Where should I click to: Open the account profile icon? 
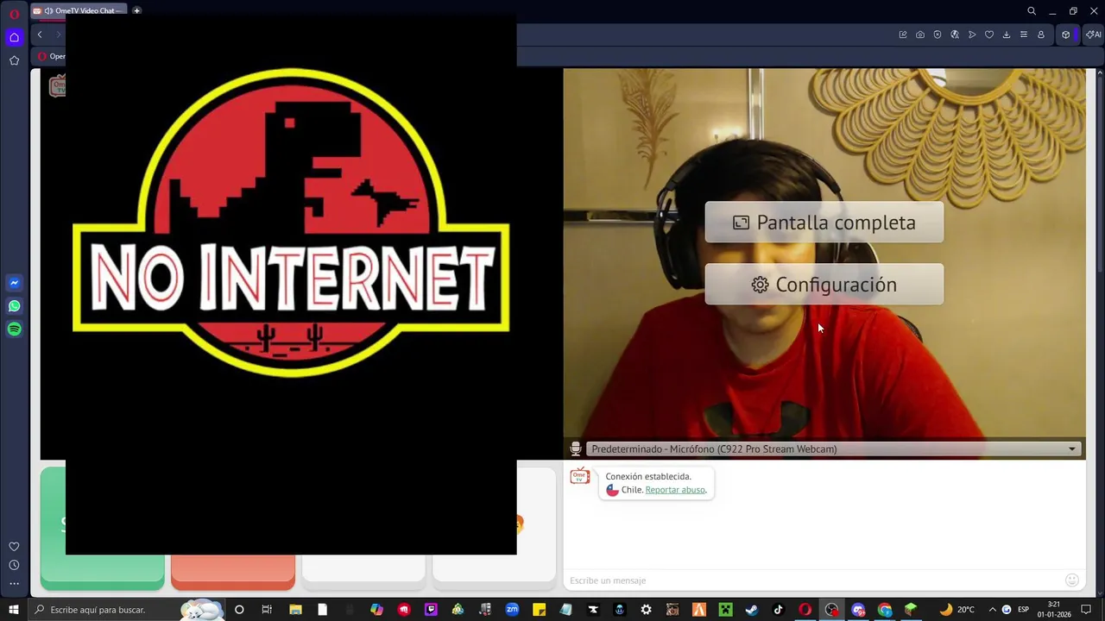point(1041,34)
